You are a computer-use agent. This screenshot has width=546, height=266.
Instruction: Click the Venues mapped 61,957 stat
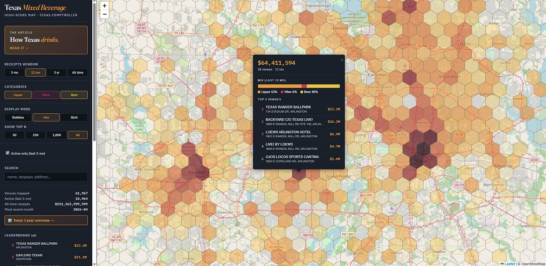tap(46, 193)
